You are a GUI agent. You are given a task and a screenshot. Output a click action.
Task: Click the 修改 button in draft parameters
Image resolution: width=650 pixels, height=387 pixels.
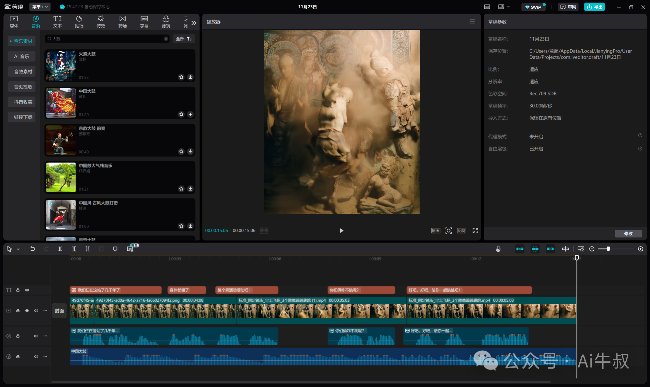[628, 233]
